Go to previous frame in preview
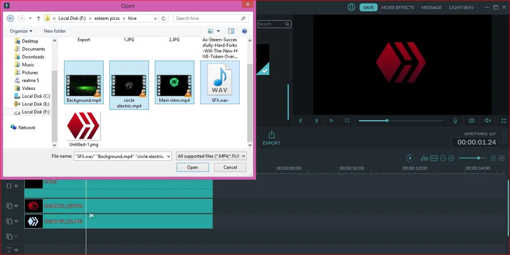Viewport: 510px width, 255px height. coord(301,121)
